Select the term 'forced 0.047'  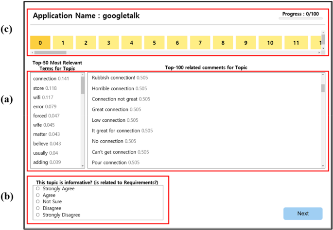coord(46,116)
